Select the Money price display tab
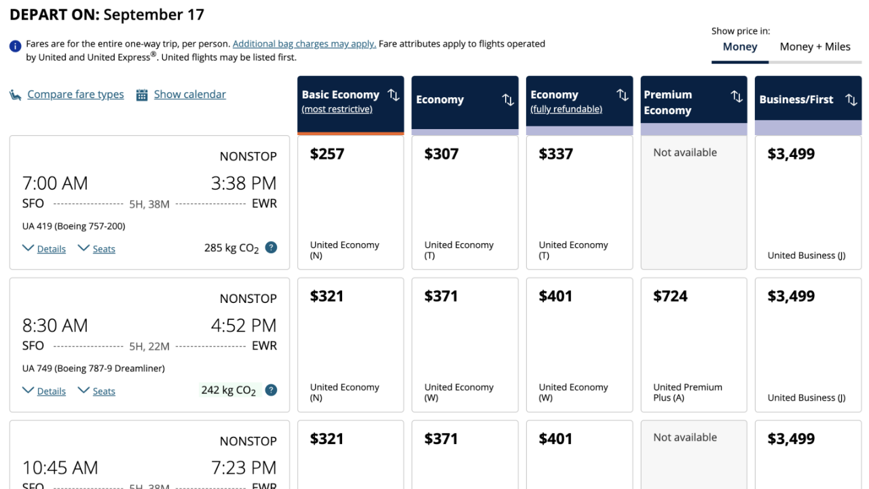The height and width of the screenshot is (489, 869). (740, 47)
